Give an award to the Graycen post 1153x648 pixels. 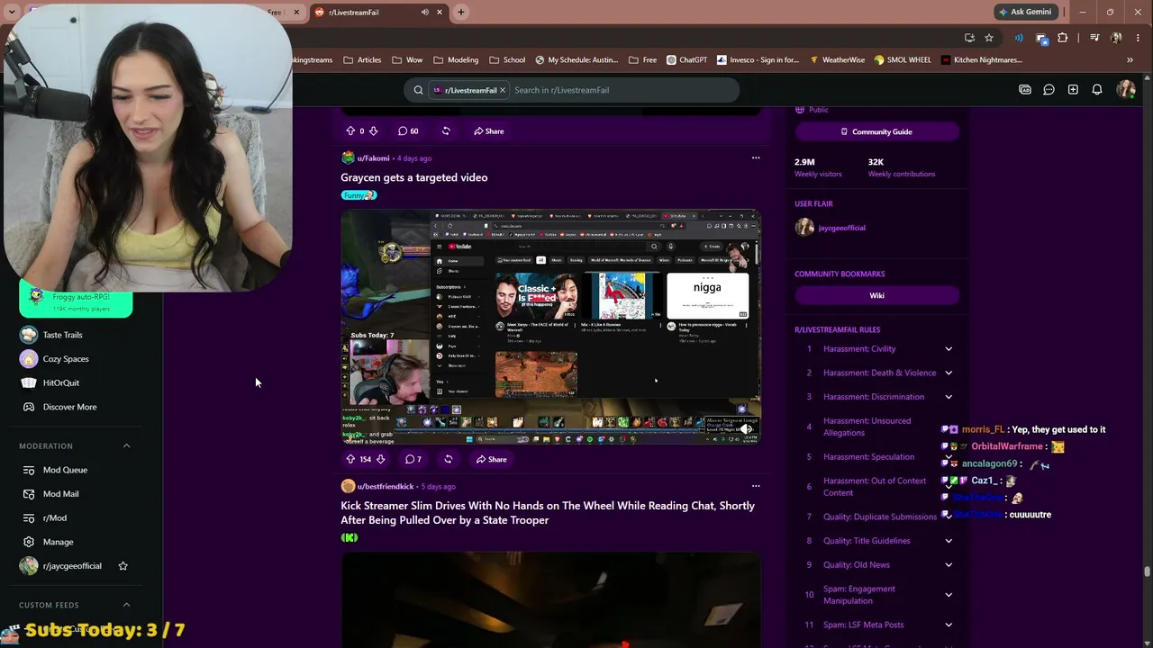448,459
